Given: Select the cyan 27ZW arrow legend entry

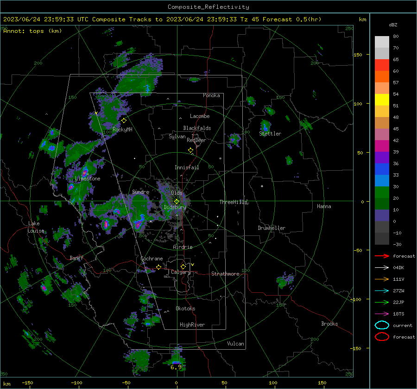Looking at the screenshot, I should pyautogui.click(x=382, y=291).
